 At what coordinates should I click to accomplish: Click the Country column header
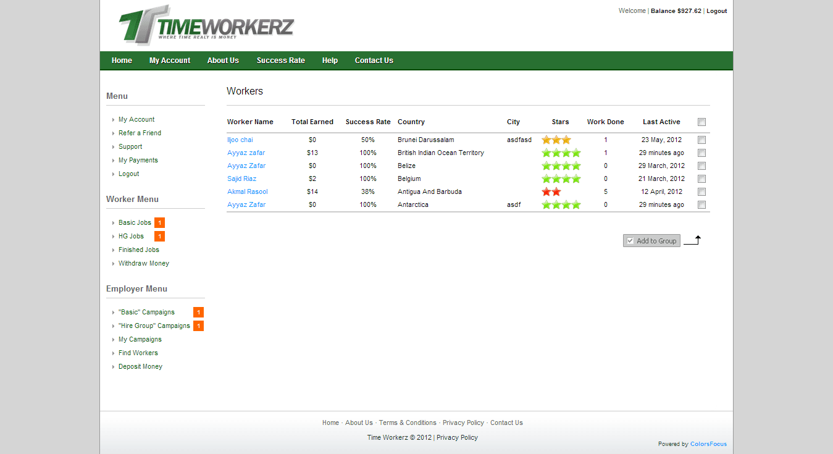[x=411, y=122]
